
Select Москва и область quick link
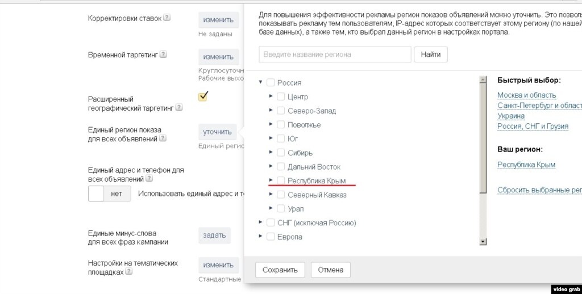526,95
